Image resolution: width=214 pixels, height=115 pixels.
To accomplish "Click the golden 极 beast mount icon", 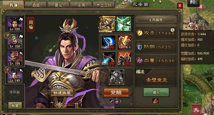I will click(107, 24).
